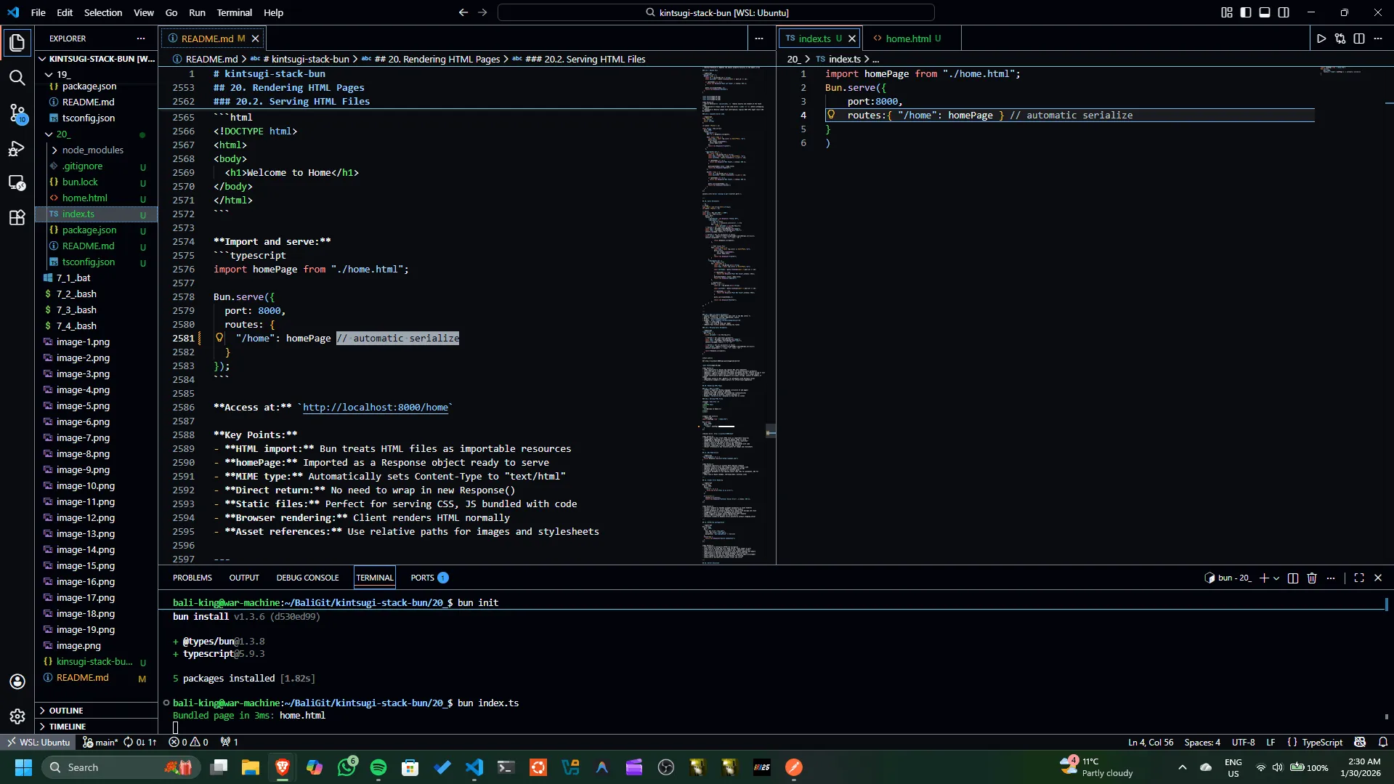Open the Extensions view
Screen dimensions: 1394x784
[17, 217]
